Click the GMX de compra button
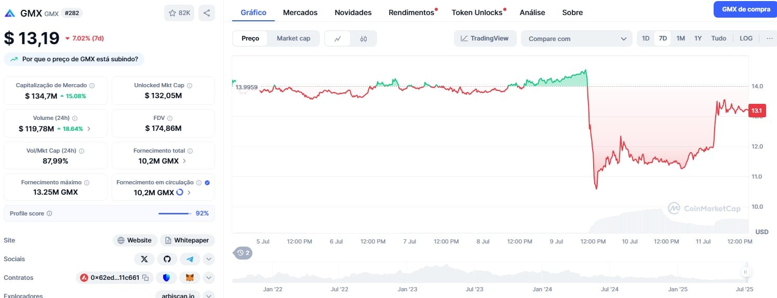 (x=746, y=9)
